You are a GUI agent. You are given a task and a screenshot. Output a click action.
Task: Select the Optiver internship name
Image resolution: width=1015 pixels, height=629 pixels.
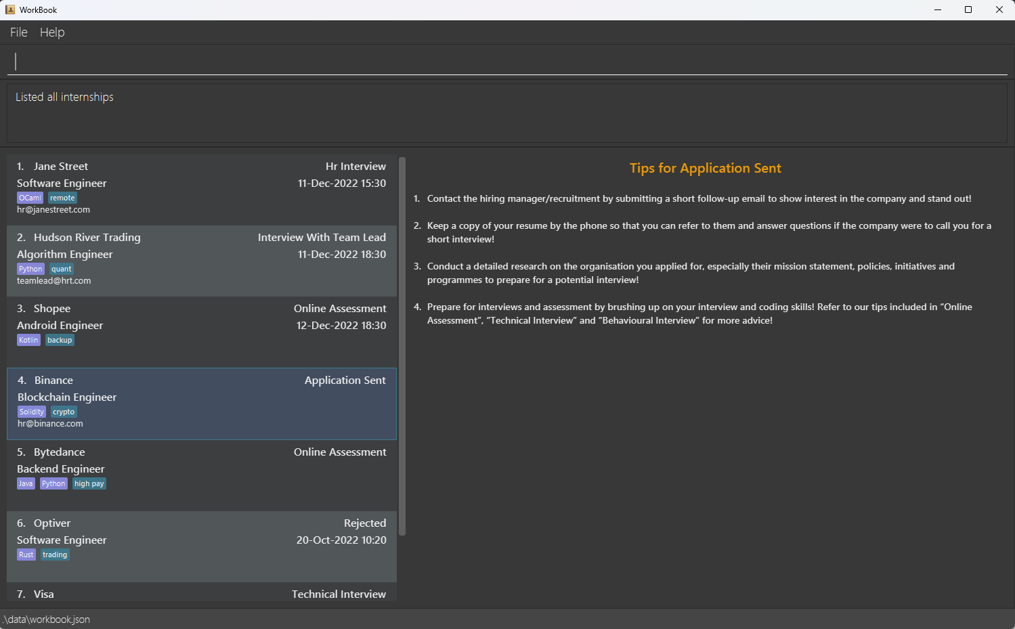pos(52,523)
